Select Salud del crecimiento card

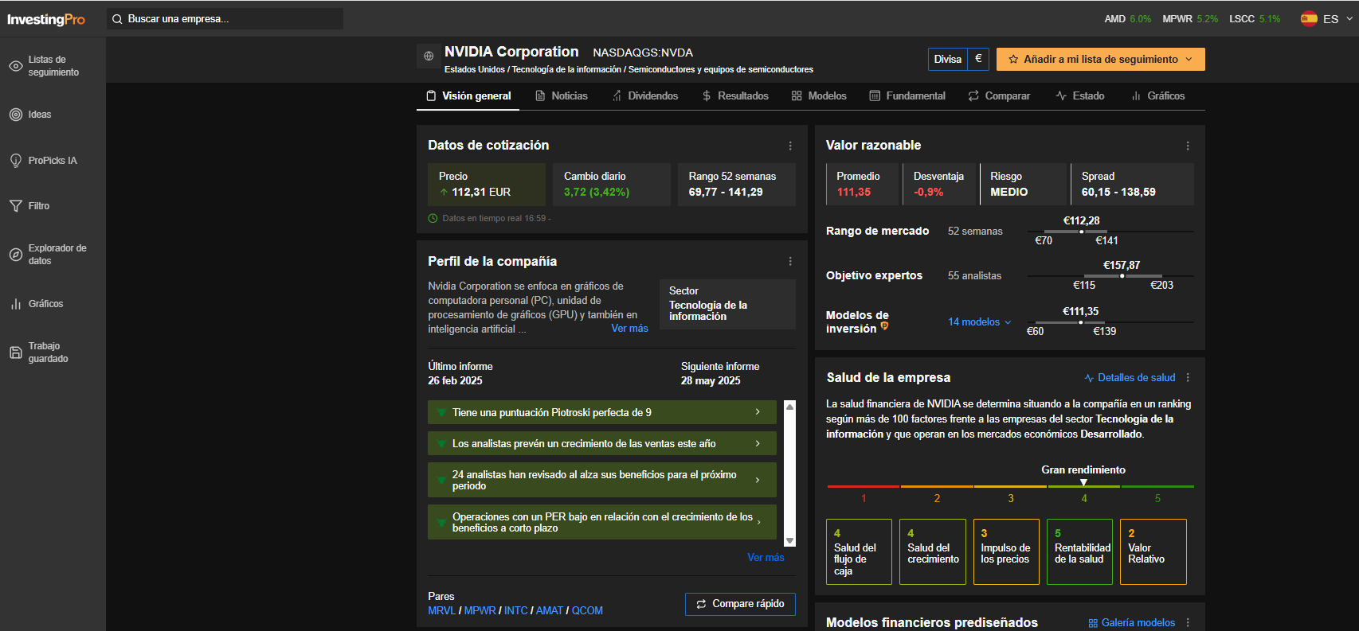[x=933, y=552]
